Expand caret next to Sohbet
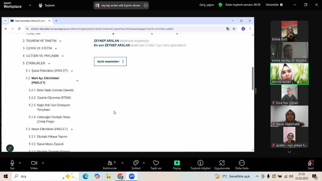 pyautogui.click(x=144, y=163)
